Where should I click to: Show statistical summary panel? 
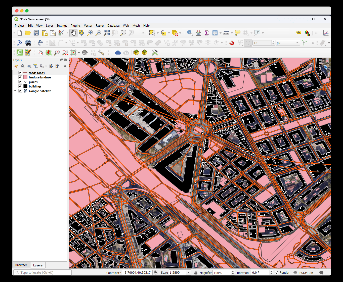(206, 33)
